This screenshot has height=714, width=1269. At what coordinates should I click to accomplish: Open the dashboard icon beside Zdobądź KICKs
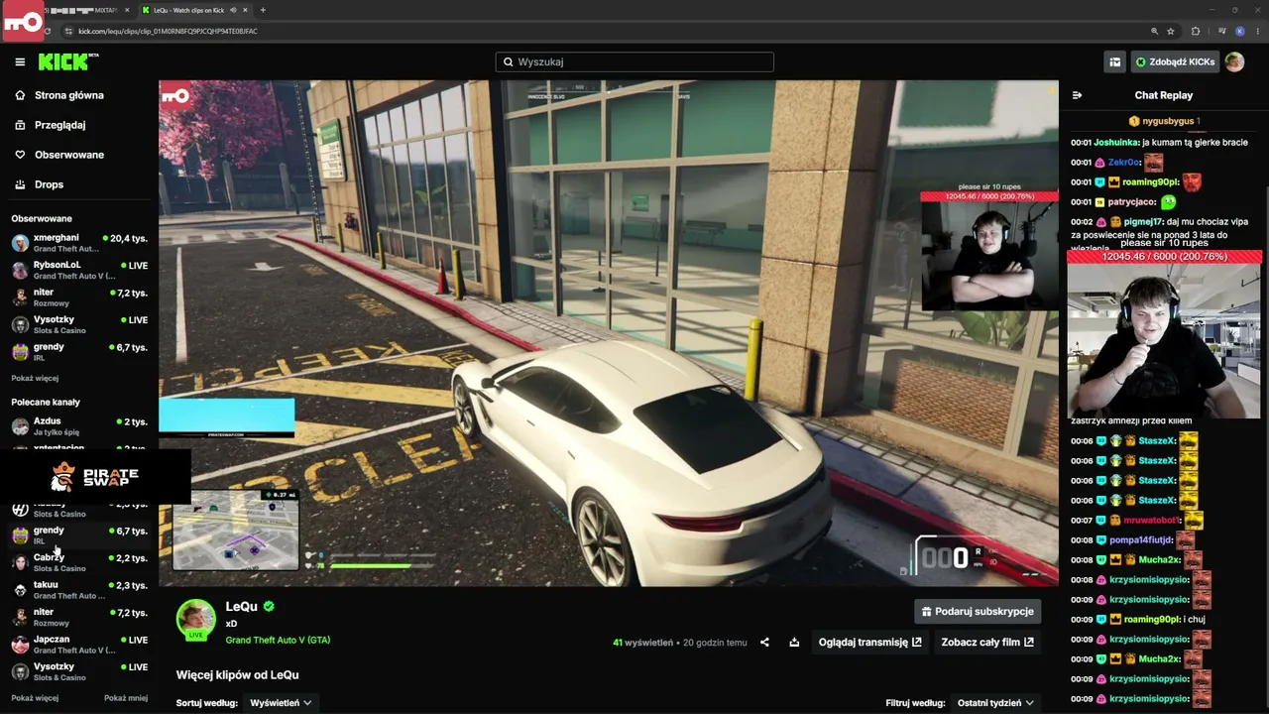1115,61
